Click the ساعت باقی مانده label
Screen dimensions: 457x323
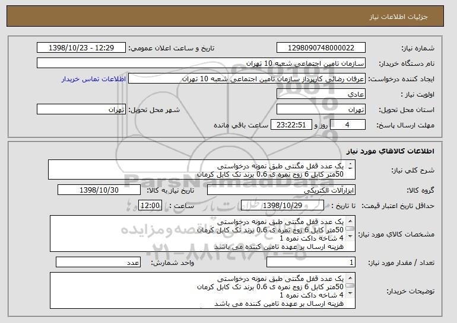(241, 125)
